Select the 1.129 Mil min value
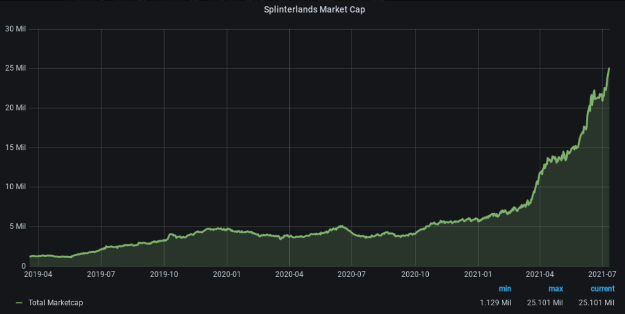The image size is (625, 314). click(x=495, y=303)
